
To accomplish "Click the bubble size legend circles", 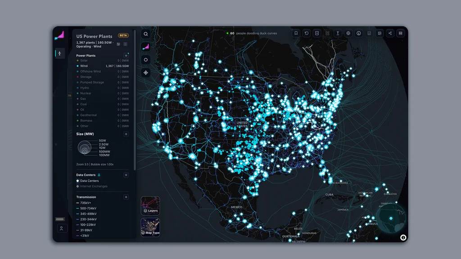I will [85, 147].
